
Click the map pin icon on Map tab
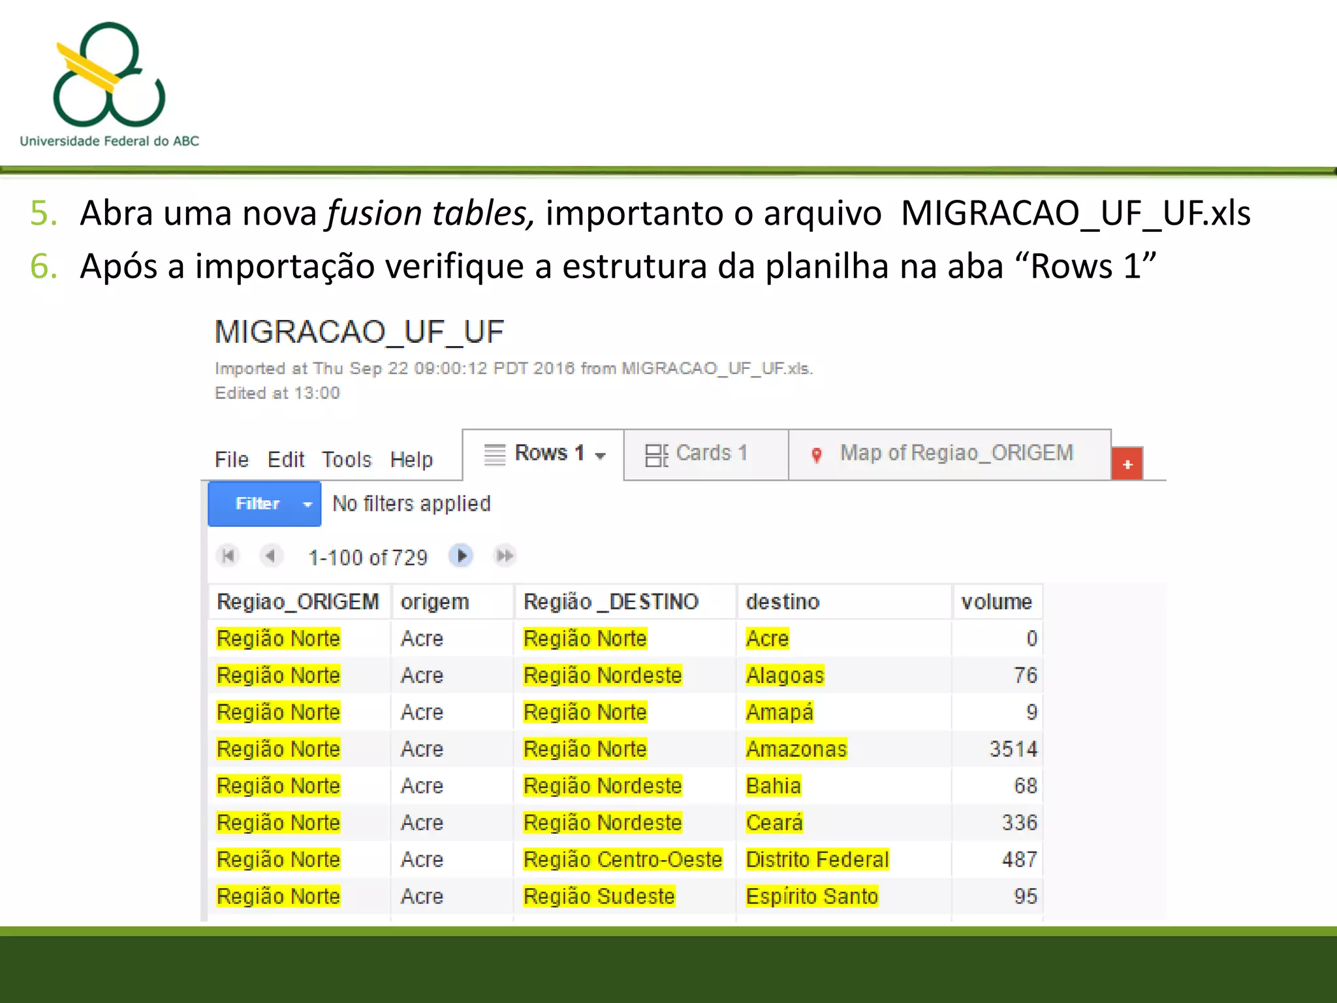tap(816, 454)
